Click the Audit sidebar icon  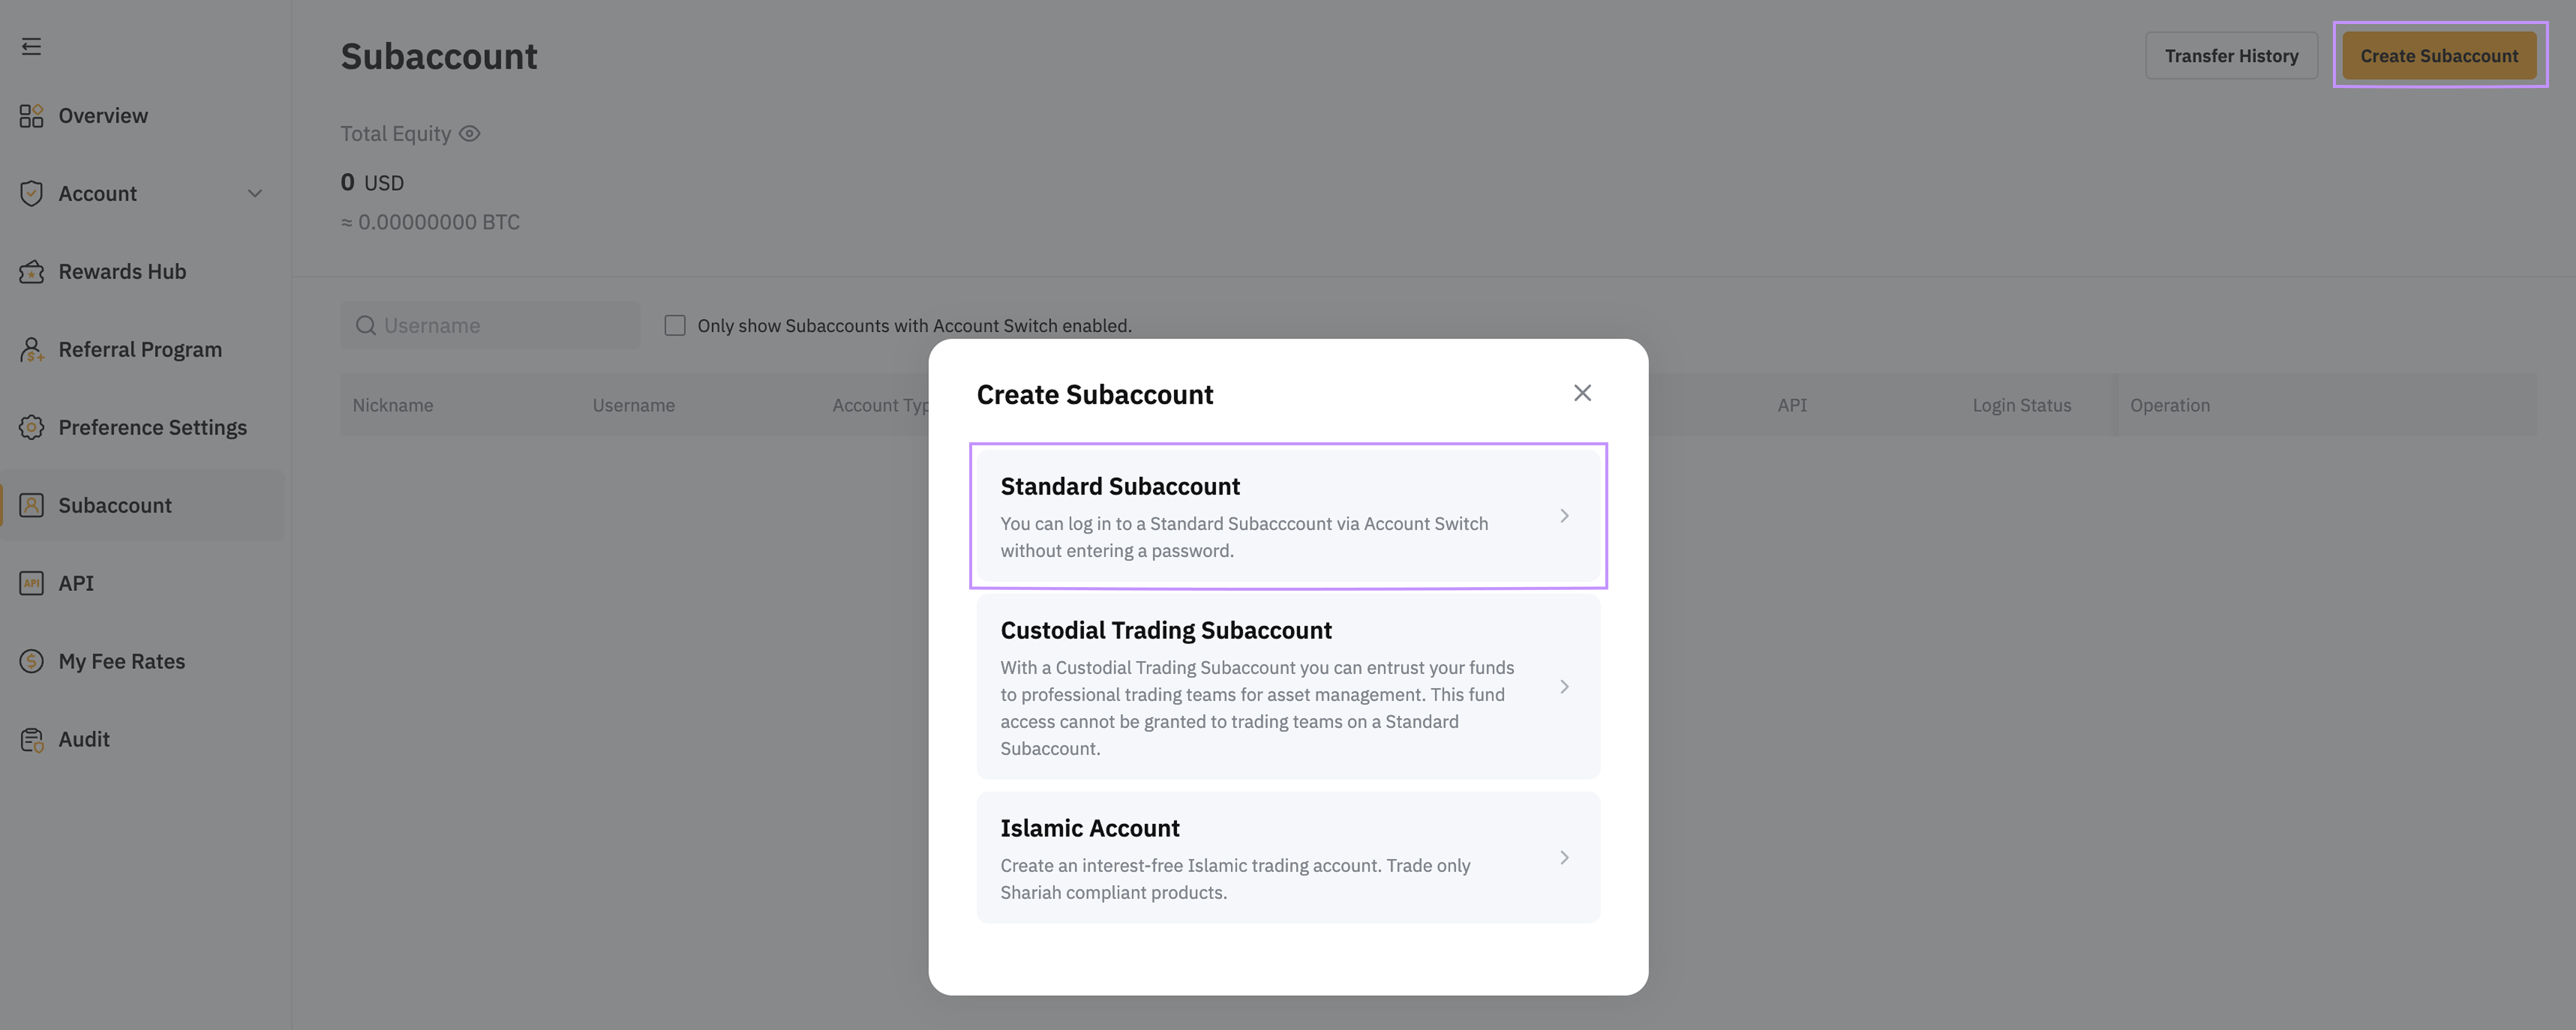tap(31, 739)
